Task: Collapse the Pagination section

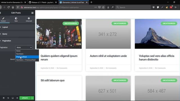Action: tap(17, 41)
